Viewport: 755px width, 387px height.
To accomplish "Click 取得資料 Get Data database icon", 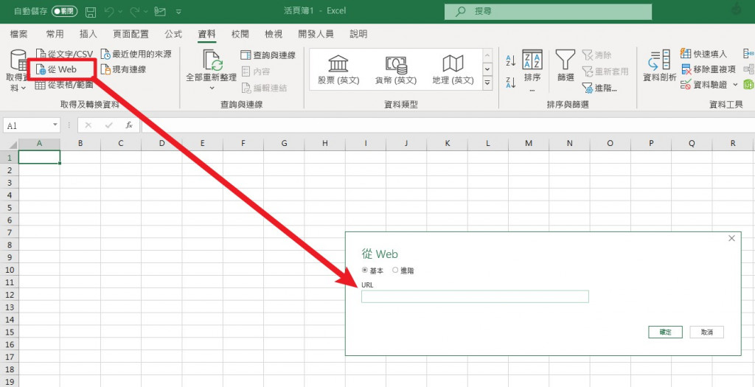I will [18, 60].
